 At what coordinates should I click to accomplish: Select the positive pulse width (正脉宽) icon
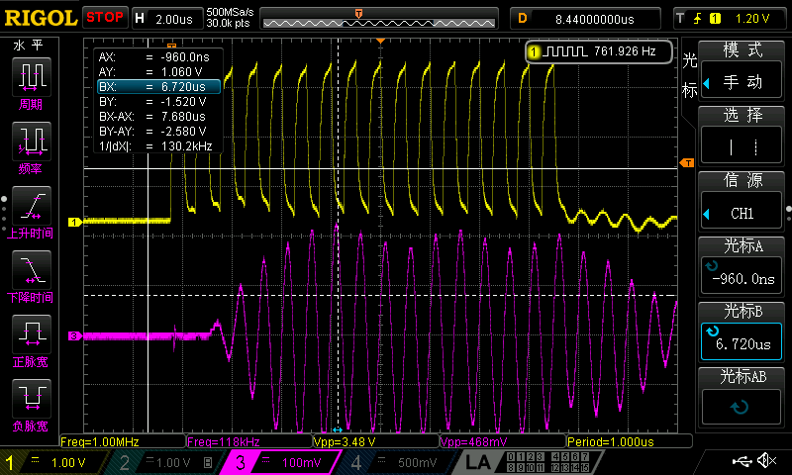coord(32,333)
